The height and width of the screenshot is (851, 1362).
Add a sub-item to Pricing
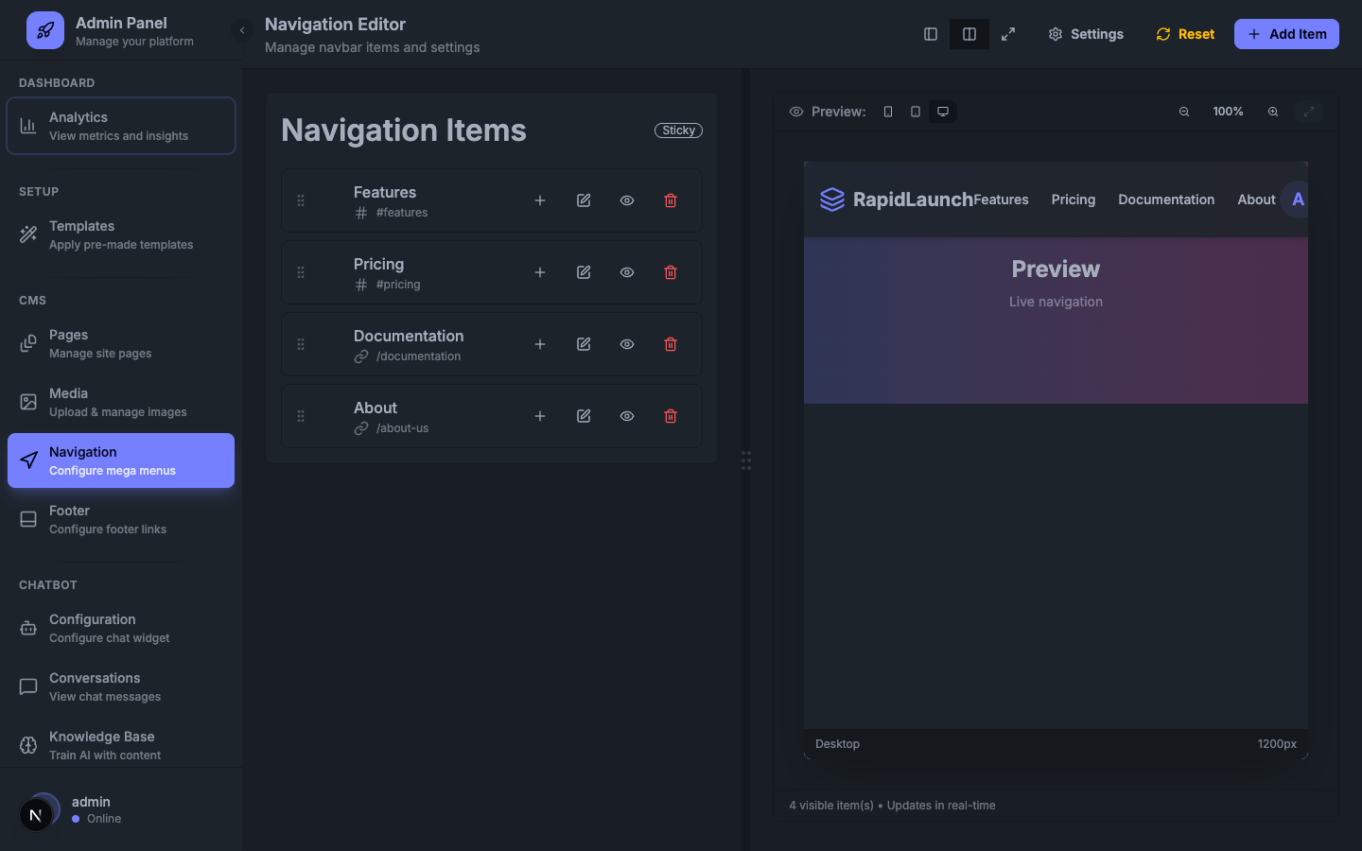click(x=540, y=272)
